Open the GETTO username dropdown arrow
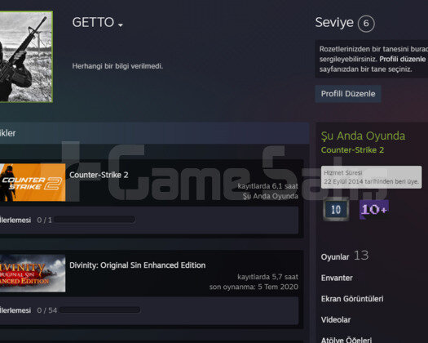This screenshot has height=343, width=428. [x=121, y=25]
